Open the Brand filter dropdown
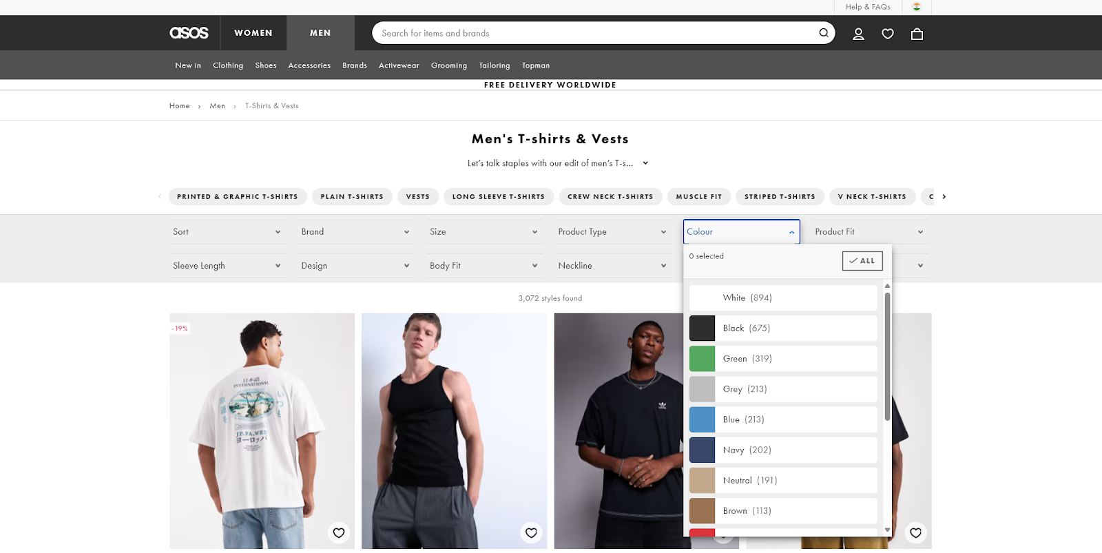The height and width of the screenshot is (553, 1102). tap(355, 232)
